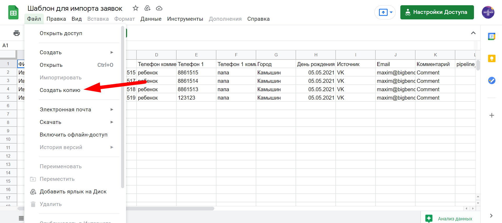Open the Правка menu
This screenshot has width=502, height=223.
[56, 19]
